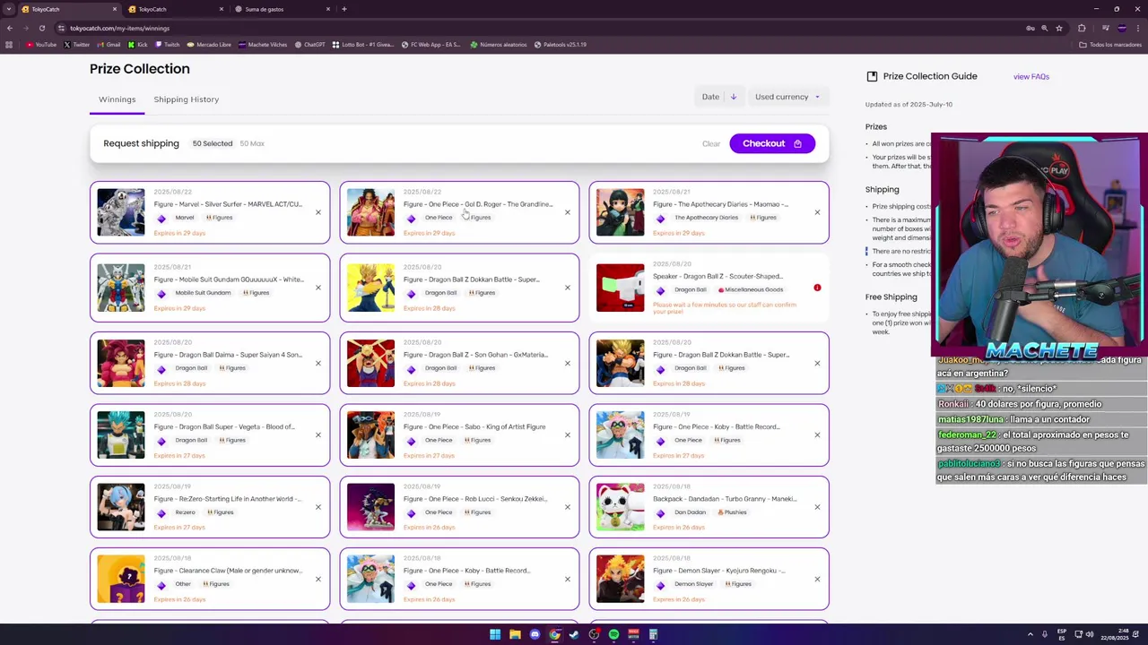Open the Twitch bookmark

(x=167, y=44)
